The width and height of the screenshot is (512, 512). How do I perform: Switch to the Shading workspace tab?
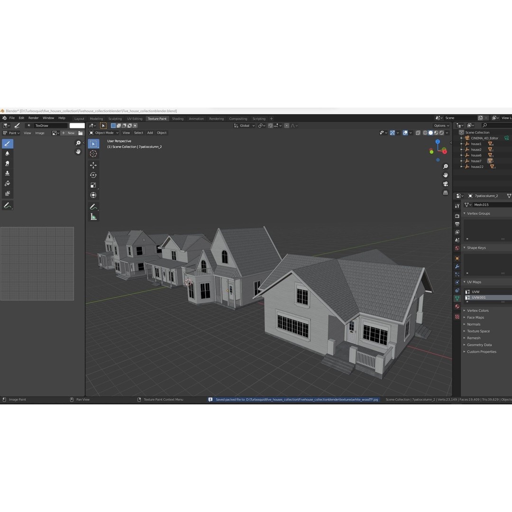pos(178,119)
